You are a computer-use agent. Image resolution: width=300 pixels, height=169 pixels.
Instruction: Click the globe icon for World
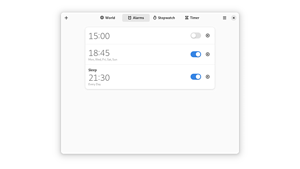pos(102,18)
